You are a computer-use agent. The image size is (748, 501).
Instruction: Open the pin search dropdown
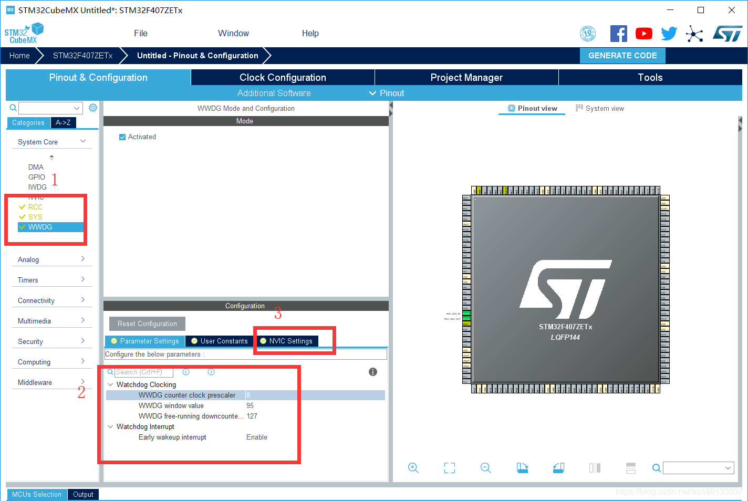pyautogui.click(x=728, y=468)
